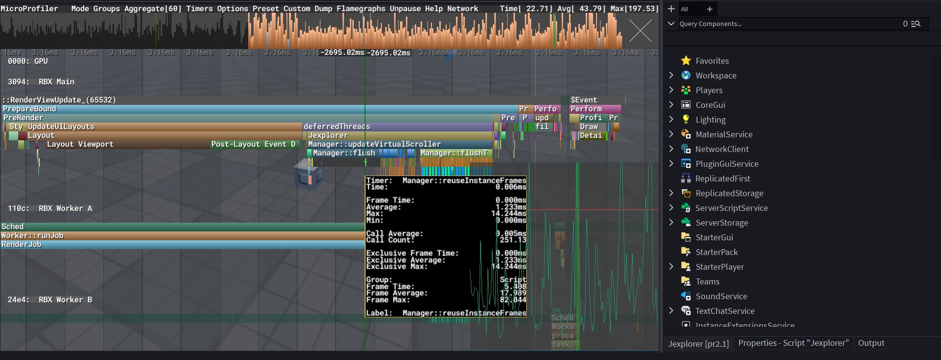Click the Post-Layout Event timer bar
The width and height of the screenshot is (941, 360).
point(255,144)
